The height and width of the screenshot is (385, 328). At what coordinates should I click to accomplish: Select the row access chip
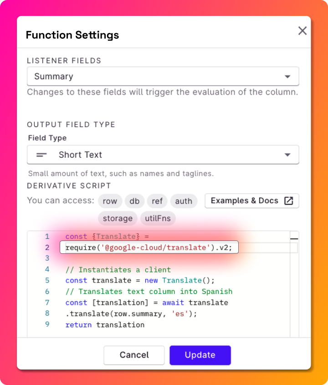tap(110, 201)
